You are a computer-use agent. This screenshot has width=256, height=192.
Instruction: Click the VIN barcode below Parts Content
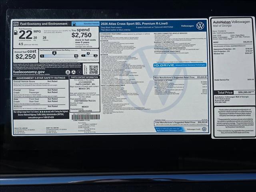point(86,117)
